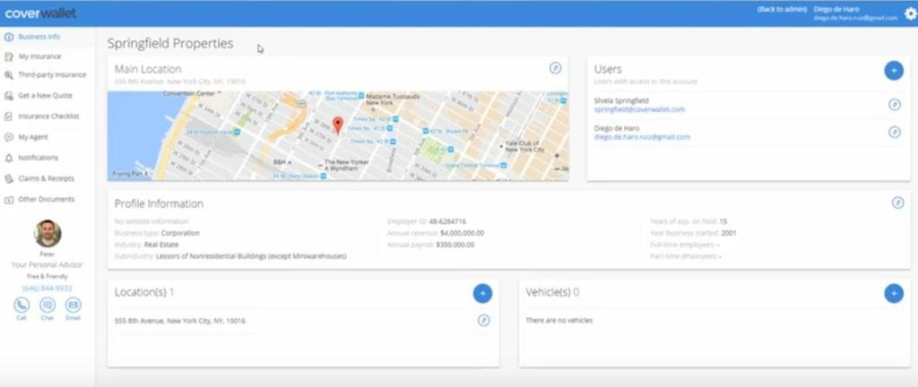Click springfield@coverwallet.com email link
918x387 pixels.
click(639, 109)
